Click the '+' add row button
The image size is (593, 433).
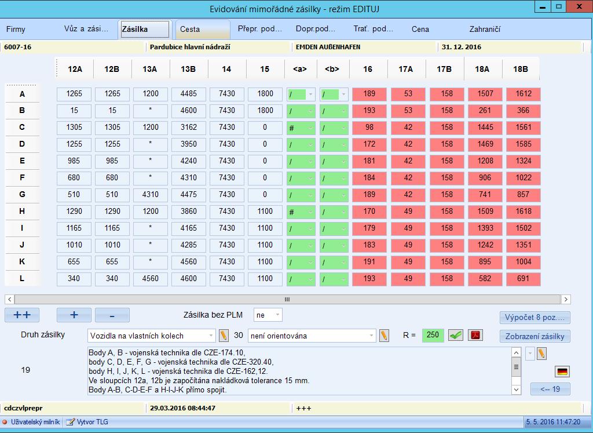(74, 315)
